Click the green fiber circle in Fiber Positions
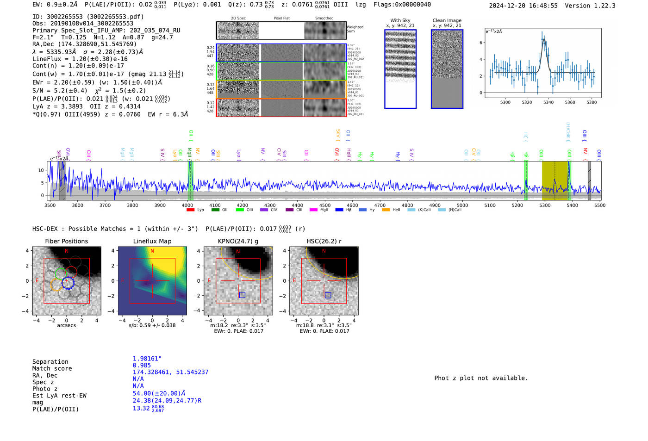The image size is (648, 441). [x=61, y=274]
